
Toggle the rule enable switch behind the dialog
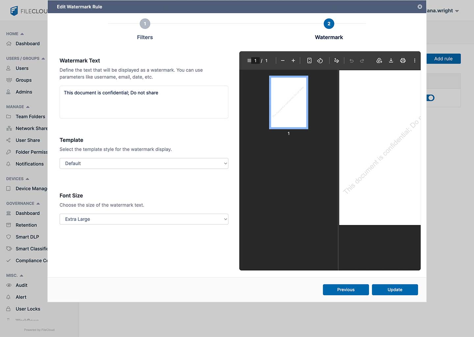[430, 98]
